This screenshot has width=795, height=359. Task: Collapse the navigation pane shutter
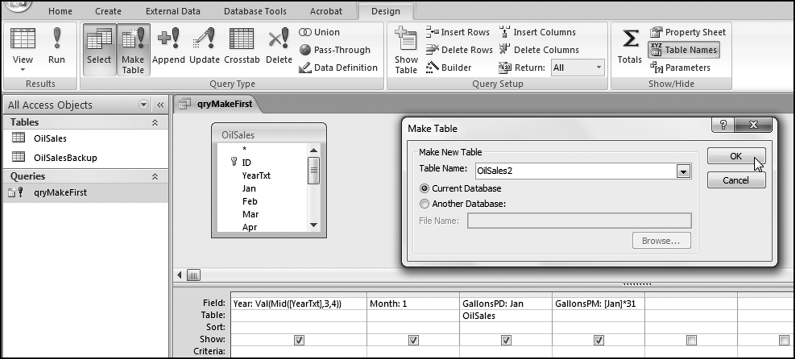coord(160,105)
